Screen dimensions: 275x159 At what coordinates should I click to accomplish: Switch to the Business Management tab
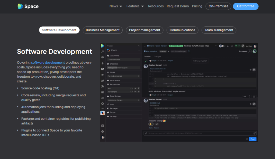tap(103, 30)
